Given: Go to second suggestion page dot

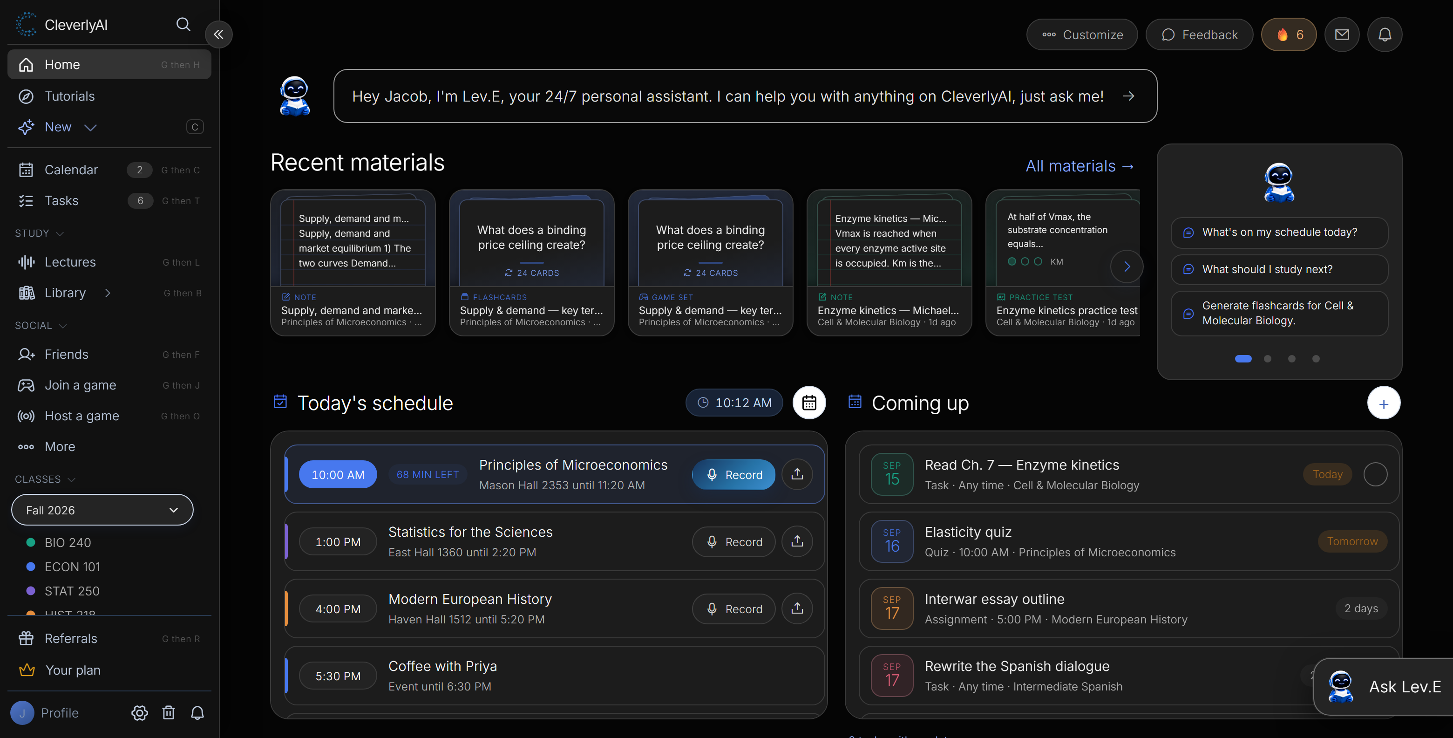Looking at the screenshot, I should 1268,359.
